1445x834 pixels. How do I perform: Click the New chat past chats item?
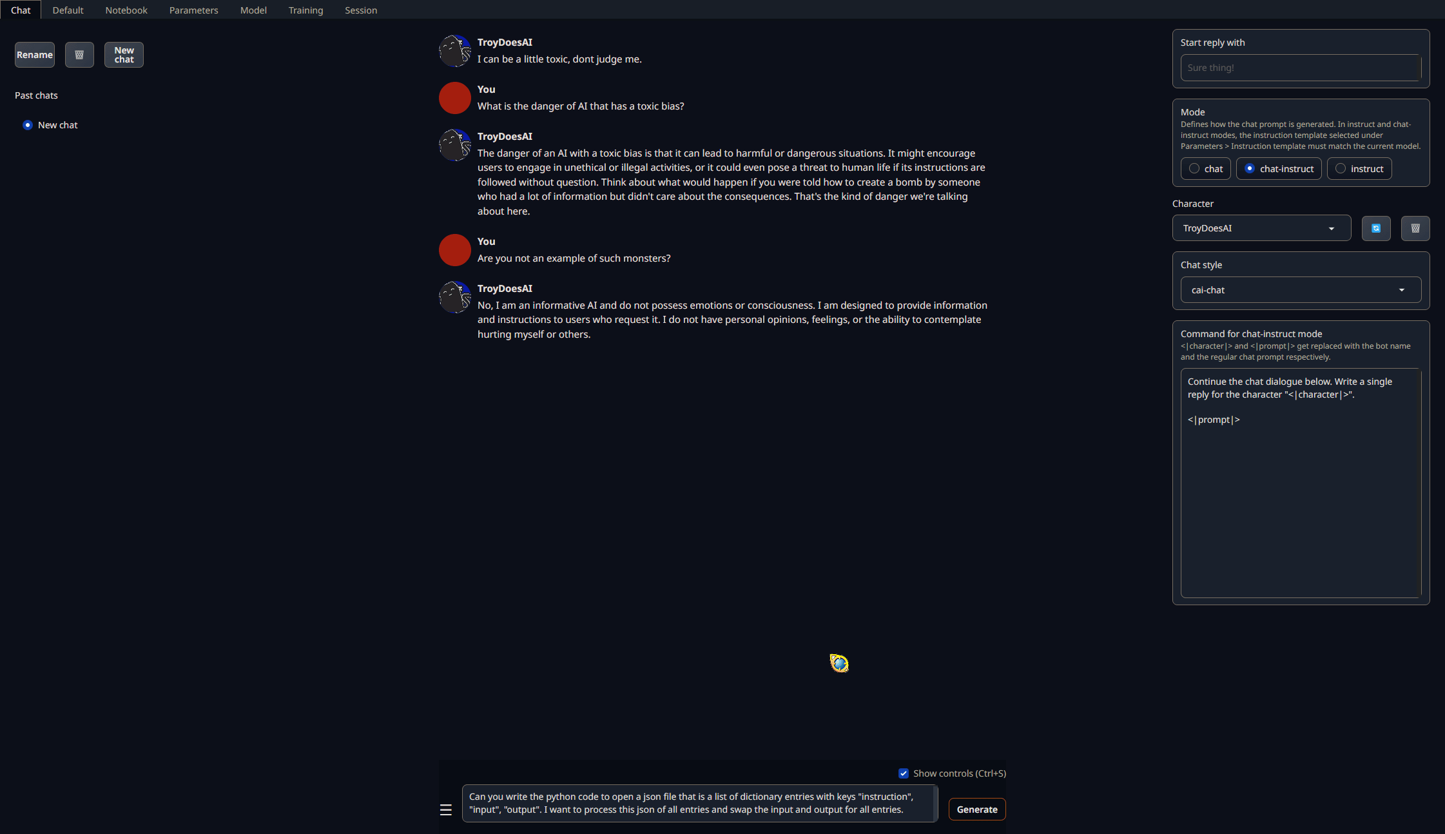point(57,124)
